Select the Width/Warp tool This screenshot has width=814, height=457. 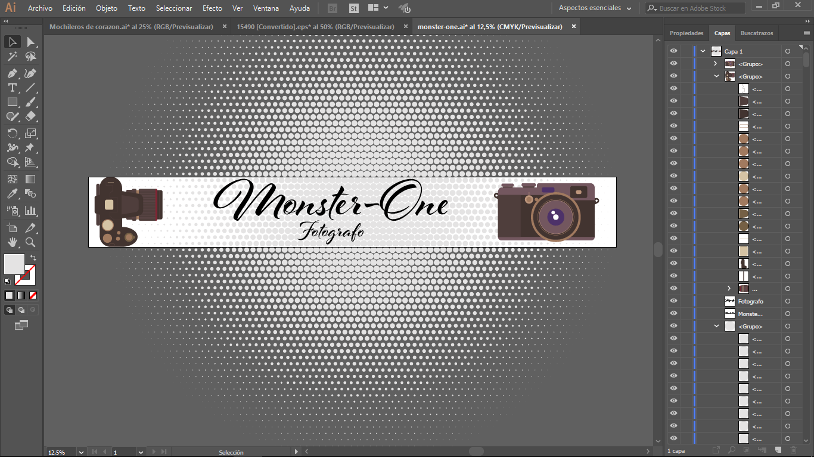pyautogui.click(x=12, y=147)
